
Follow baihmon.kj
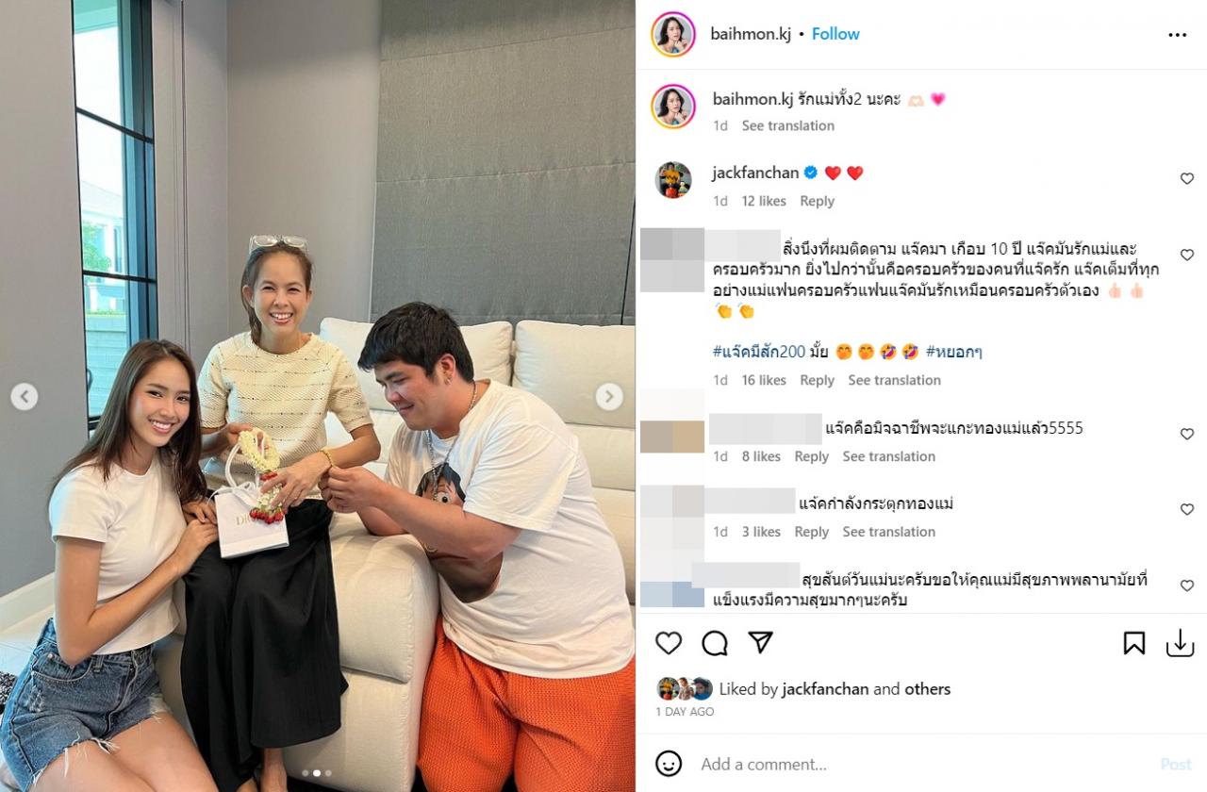click(x=835, y=34)
